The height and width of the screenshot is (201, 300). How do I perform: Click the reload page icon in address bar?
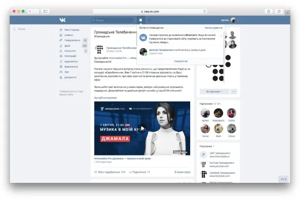click(205, 11)
